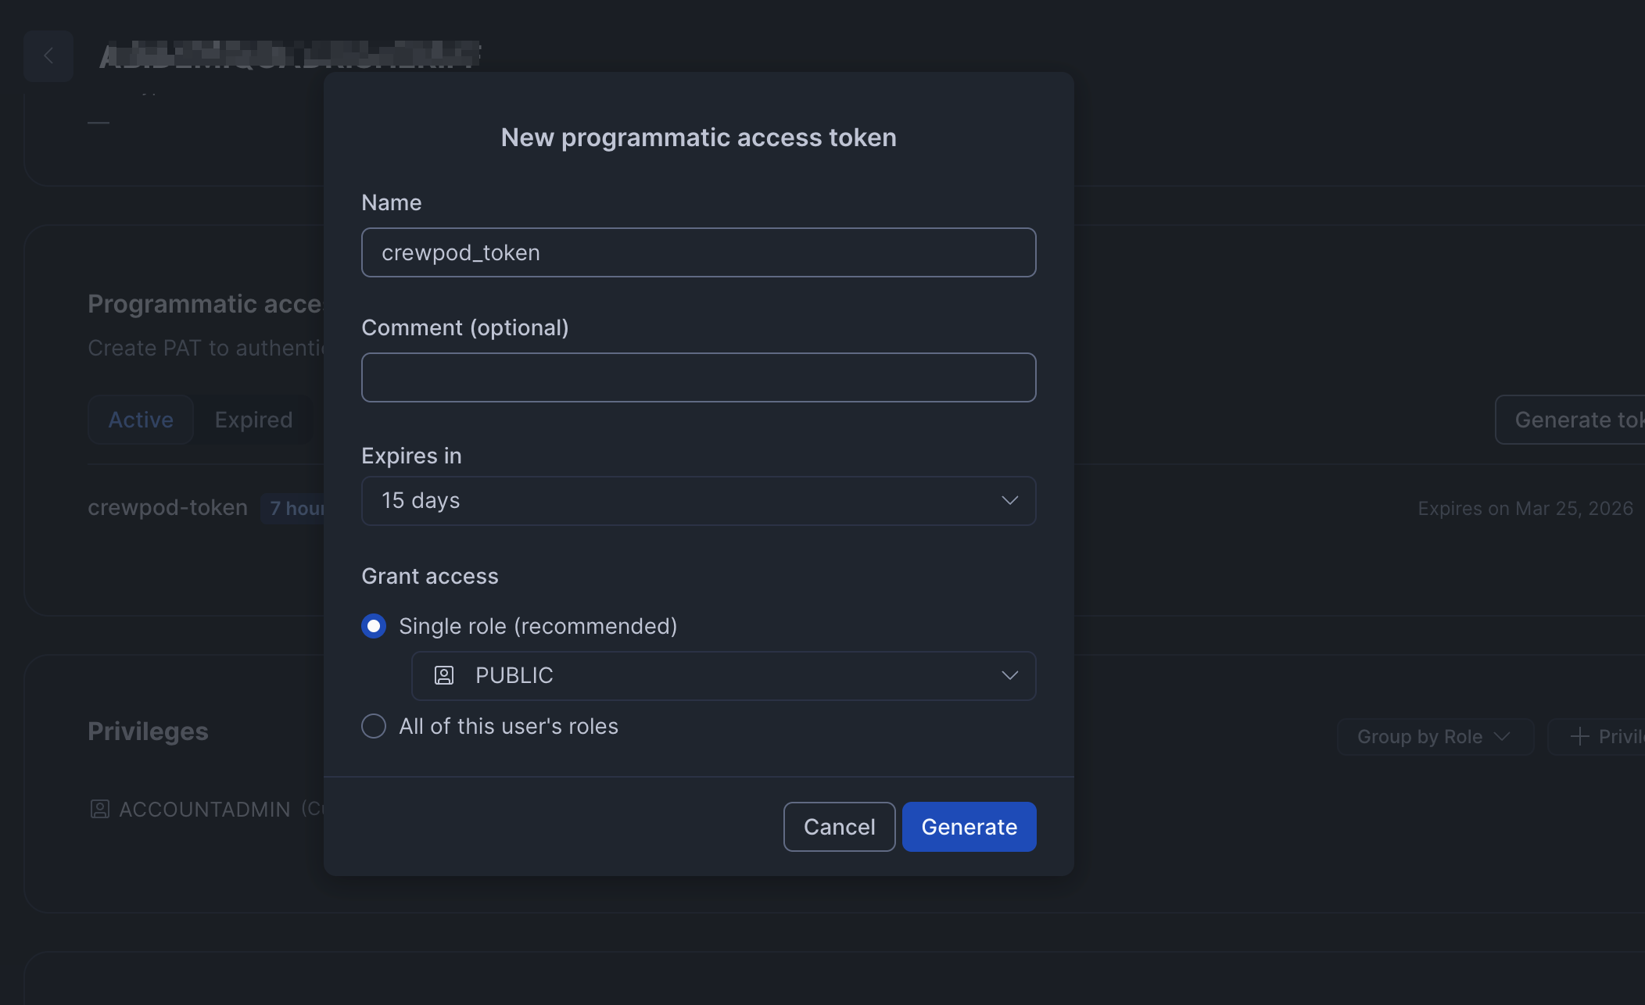This screenshot has width=1645, height=1005.
Task: Switch to the Expired tokens tab
Action: (253, 420)
